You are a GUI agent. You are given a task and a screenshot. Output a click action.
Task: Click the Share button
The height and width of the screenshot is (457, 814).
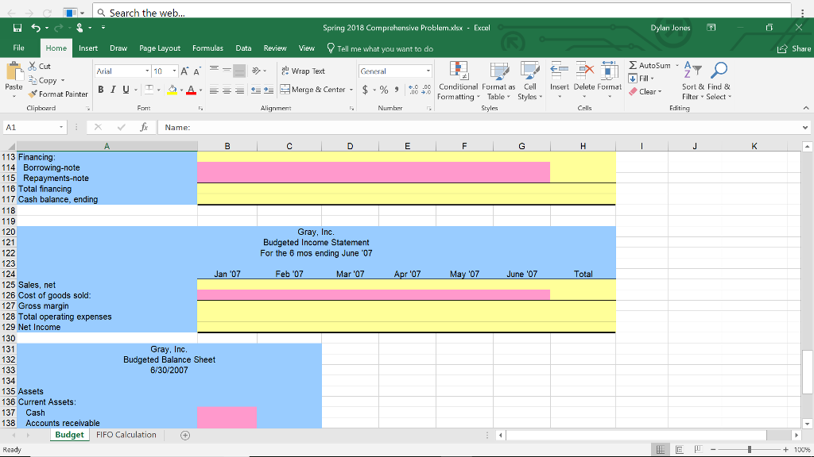794,48
